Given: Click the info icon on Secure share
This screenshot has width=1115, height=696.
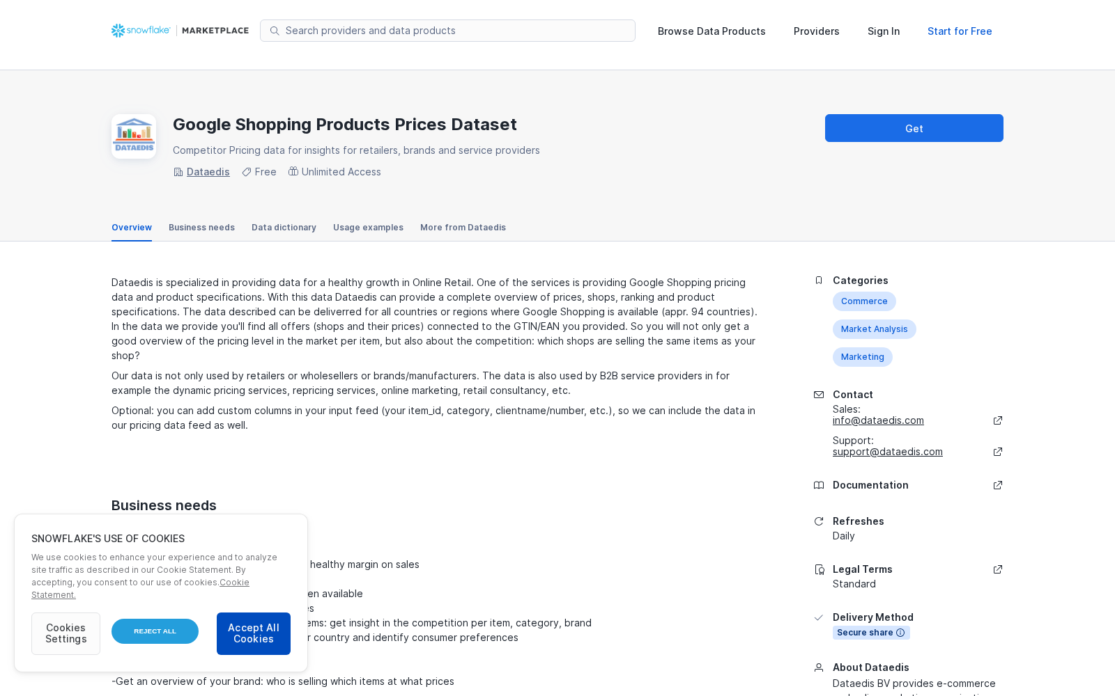Looking at the screenshot, I should (900, 633).
